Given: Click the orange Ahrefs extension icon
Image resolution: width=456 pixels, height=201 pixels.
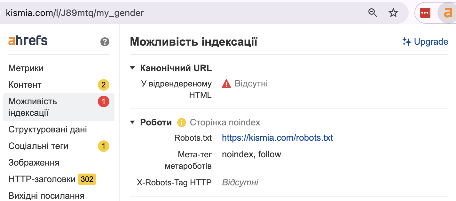Looking at the screenshot, I should [447, 13].
